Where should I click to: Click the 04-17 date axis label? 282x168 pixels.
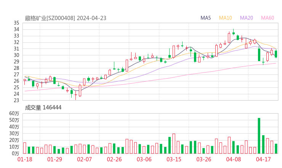[x=263, y=159]
